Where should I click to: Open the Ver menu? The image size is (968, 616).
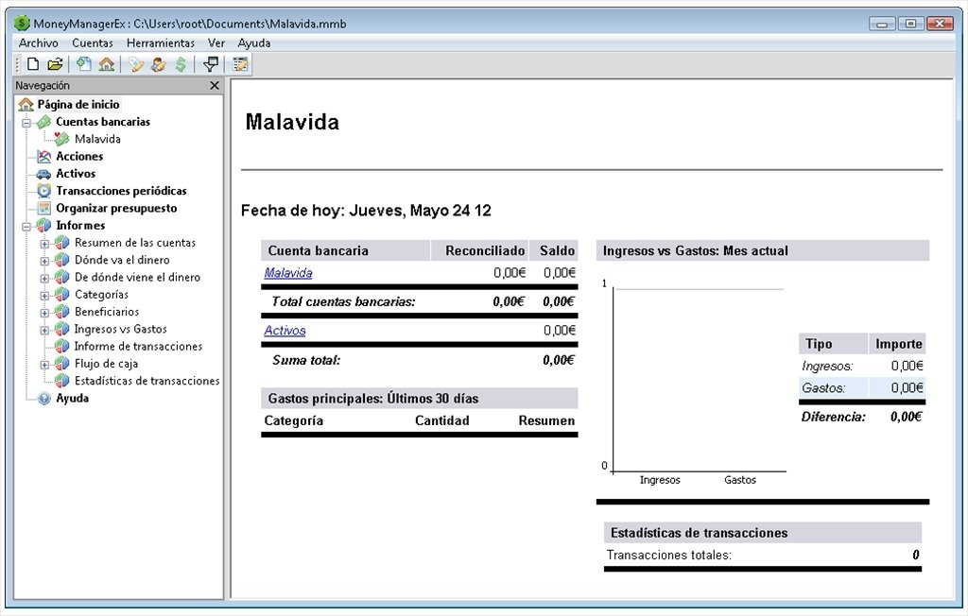coord(216,43)
